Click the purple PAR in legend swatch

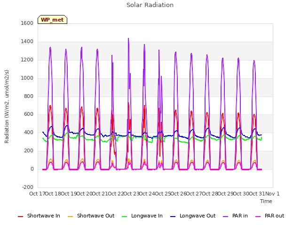coord(226,217)
